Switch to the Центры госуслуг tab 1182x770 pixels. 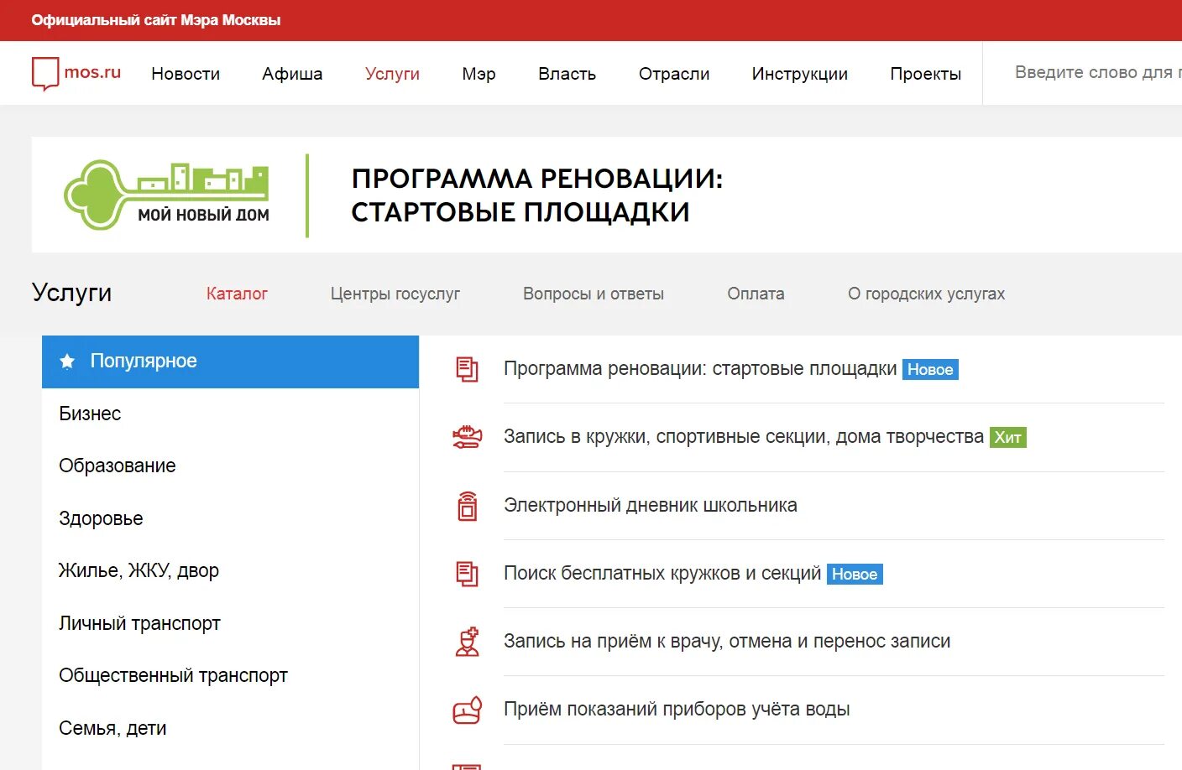point(395,294)
